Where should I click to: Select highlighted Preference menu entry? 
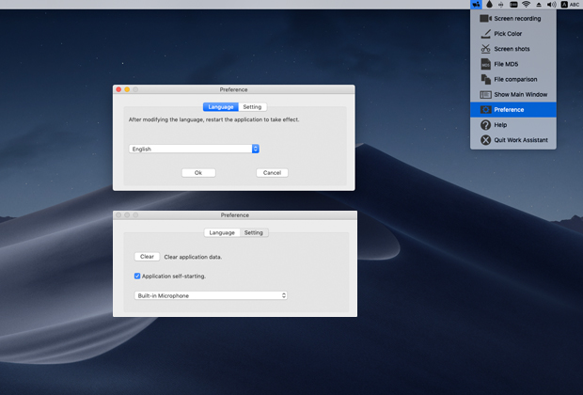513,110
